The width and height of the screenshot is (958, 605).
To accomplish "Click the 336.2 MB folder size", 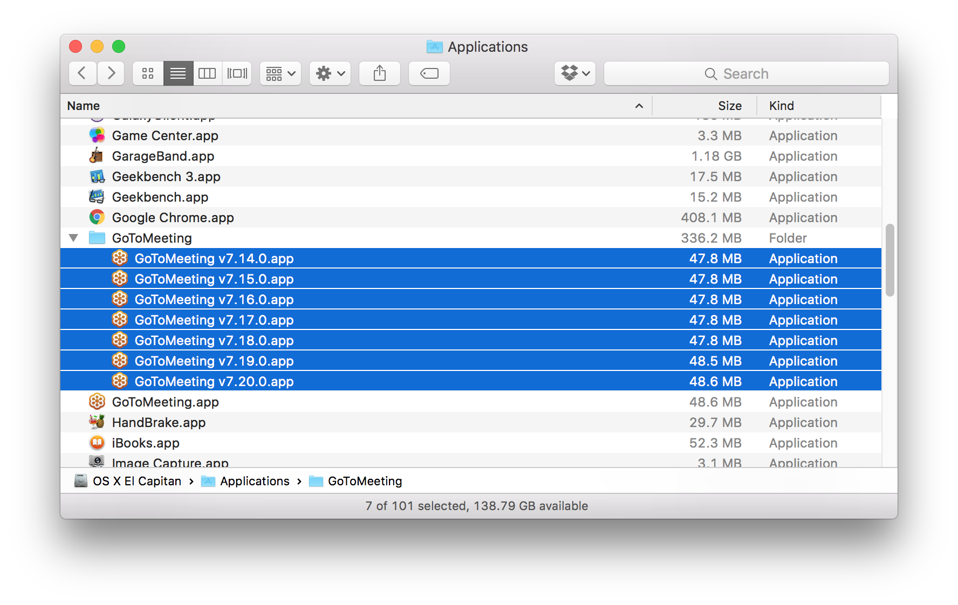I will point(711,238).
